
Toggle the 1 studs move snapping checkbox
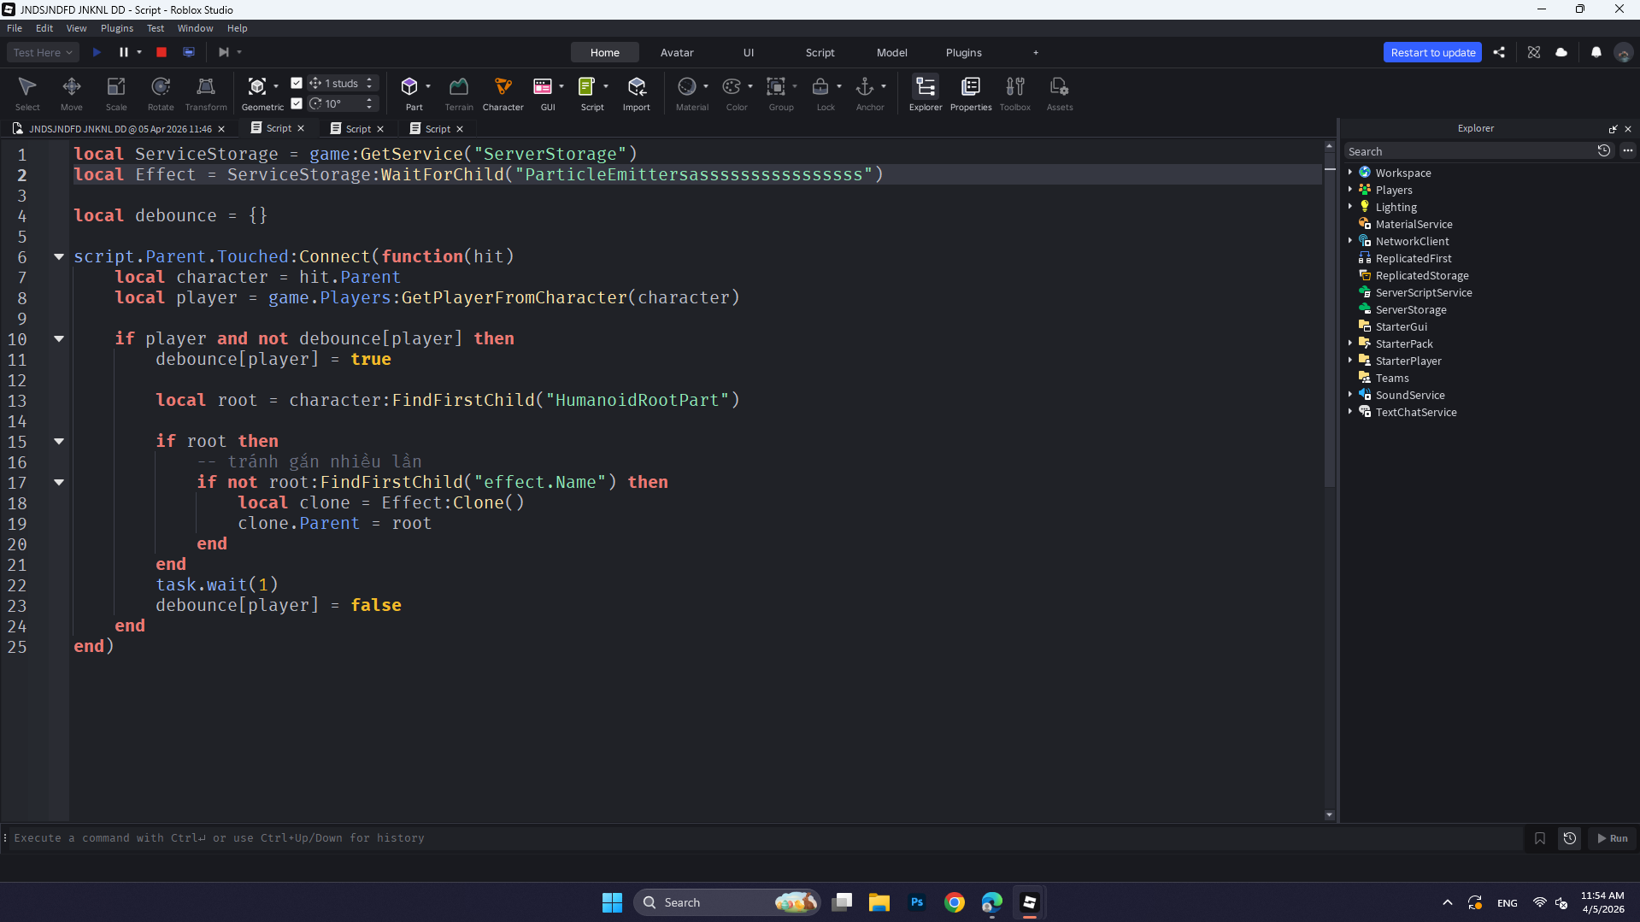pos(297,83)
